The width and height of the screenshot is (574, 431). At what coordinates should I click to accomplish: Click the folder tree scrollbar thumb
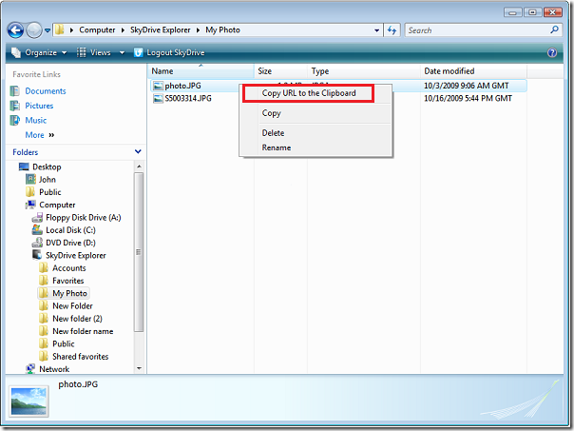point(139,252)
